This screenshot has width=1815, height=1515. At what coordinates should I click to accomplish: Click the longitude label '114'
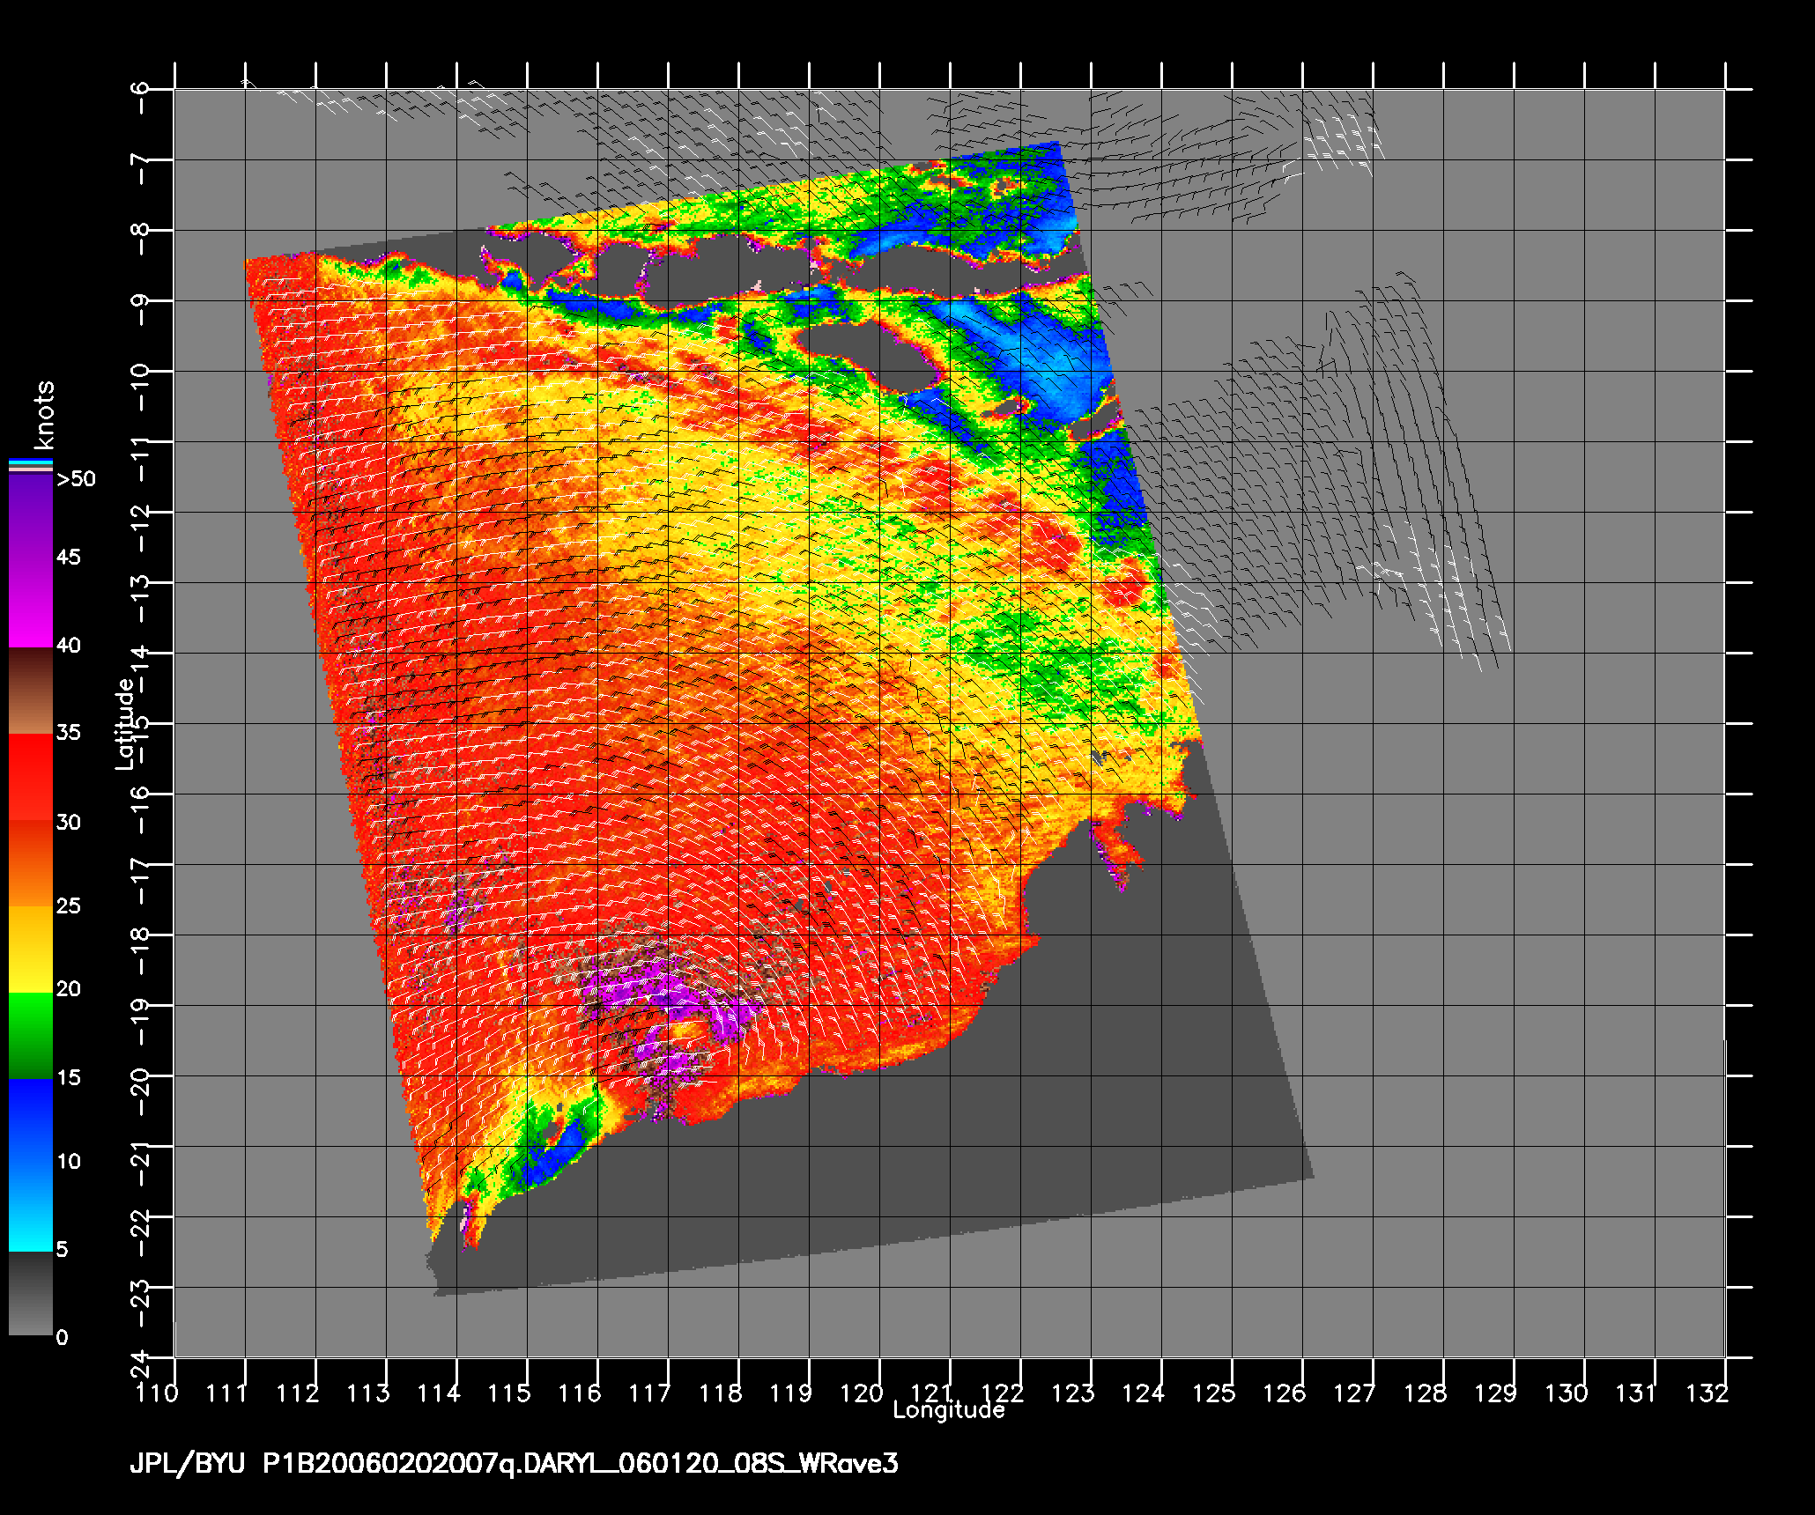coord(439,1393)
